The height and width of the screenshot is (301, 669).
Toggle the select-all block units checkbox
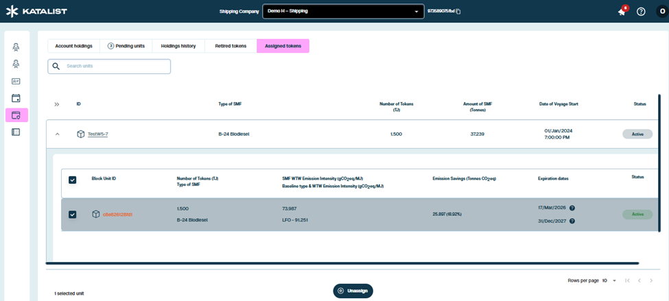(73, 180)
